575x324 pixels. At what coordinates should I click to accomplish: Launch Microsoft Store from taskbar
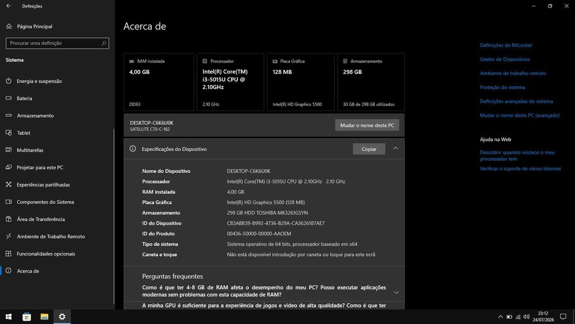[26, 317]
